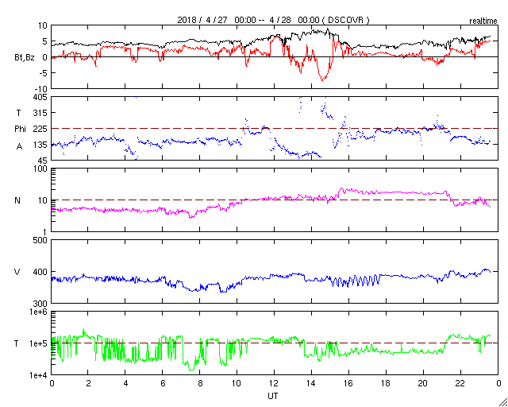Image resolution: width=508 pixels, height=407 pixels.
Task: Click the 'UT' x-axis label
Action: tap(272, 395)
